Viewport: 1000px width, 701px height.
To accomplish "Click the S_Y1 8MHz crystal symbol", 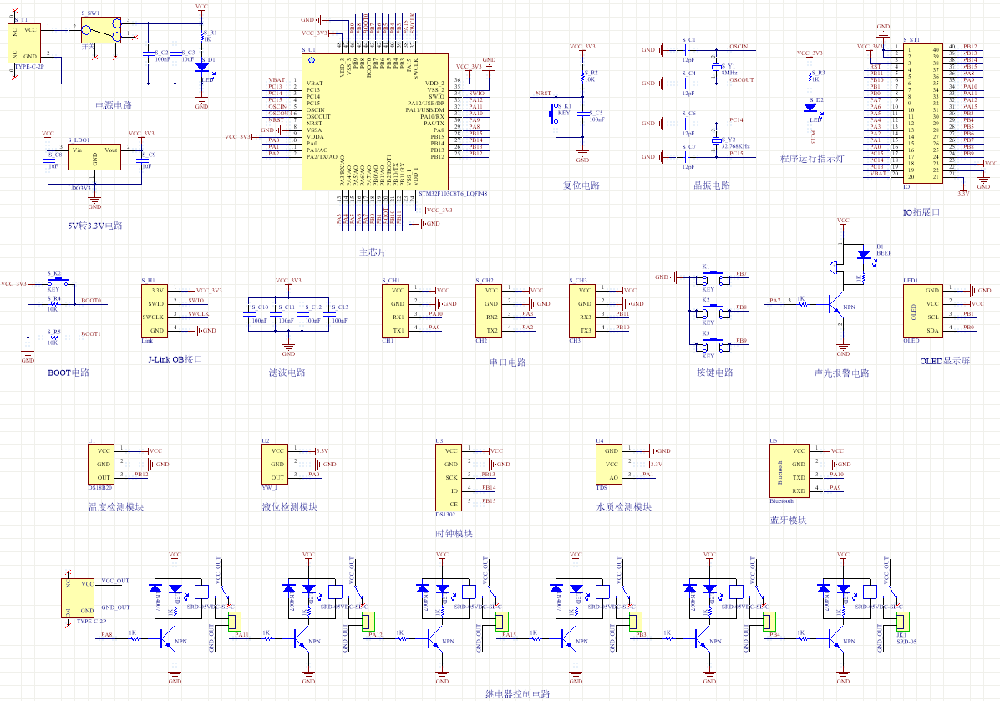I will click(716, 67).
